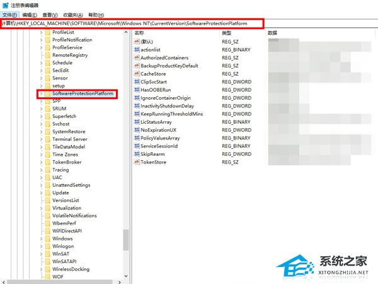Click the NoExpirationUX value name

point(158,130)
